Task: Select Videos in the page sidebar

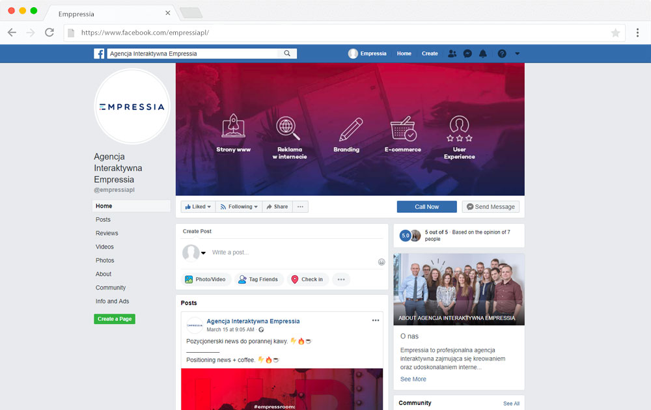Action: click(x=105, y=247)
